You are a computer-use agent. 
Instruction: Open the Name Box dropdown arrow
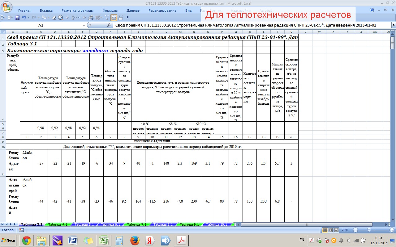click(84, 25)
